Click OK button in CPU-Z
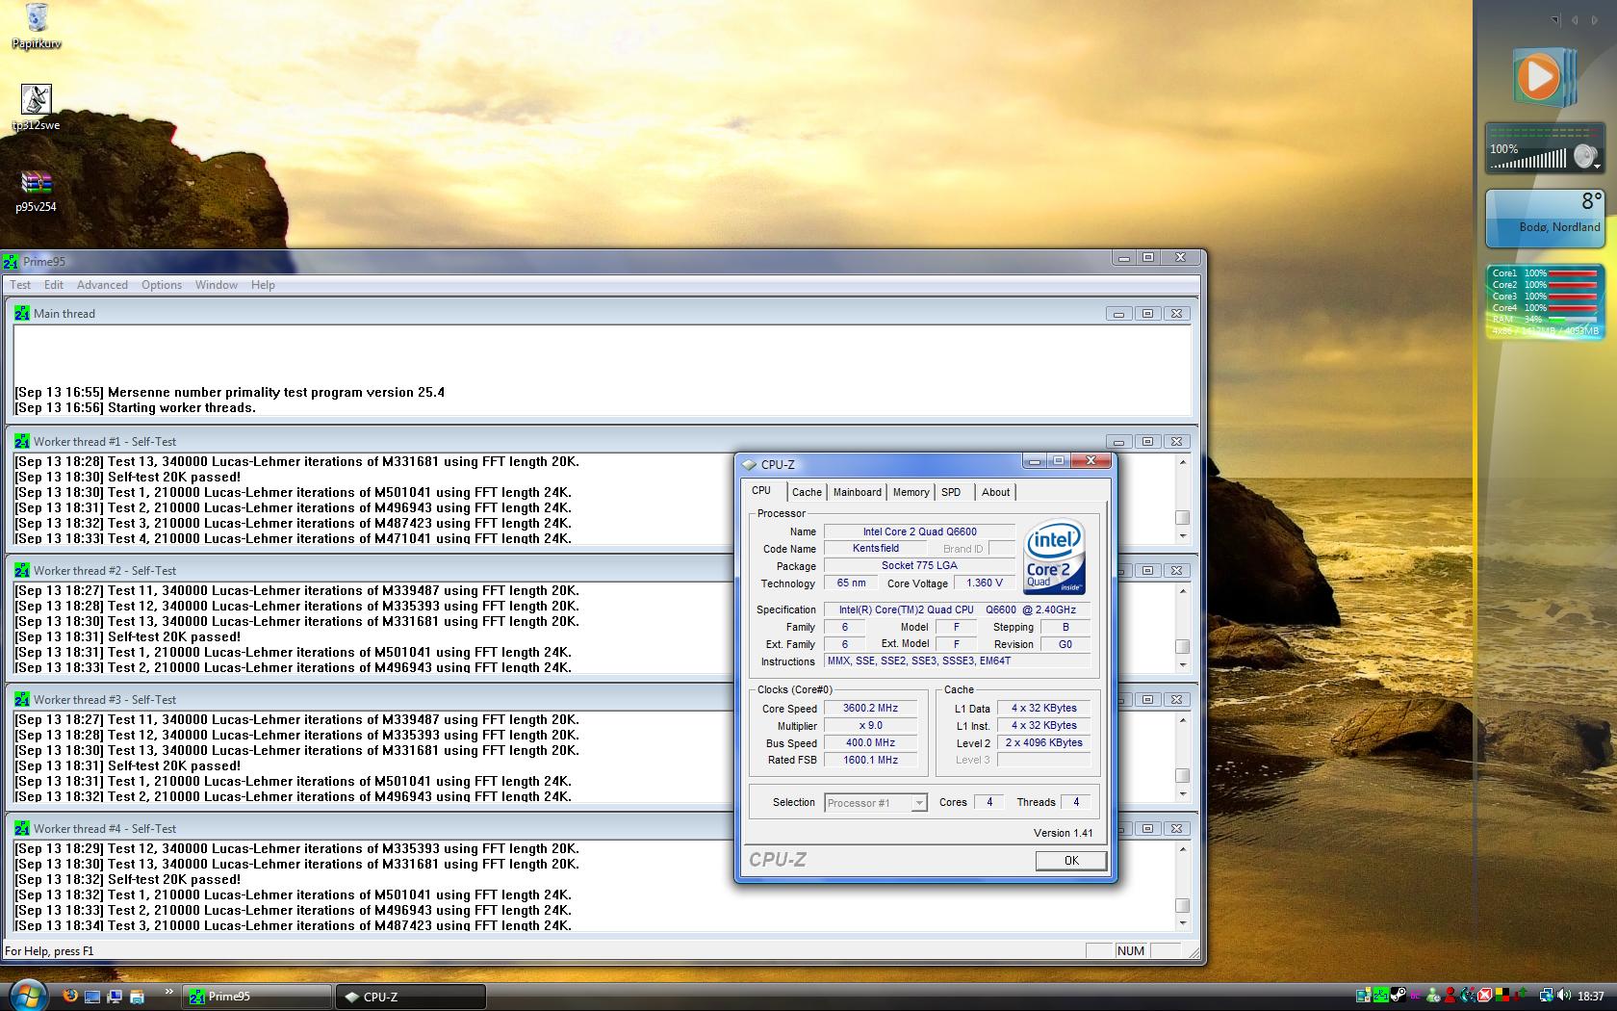Screen dimensions: 1617x1011 1071,861
